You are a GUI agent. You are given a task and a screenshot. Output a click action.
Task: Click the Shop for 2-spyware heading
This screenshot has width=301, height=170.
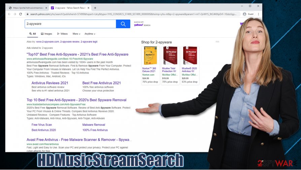click(157, 42)
